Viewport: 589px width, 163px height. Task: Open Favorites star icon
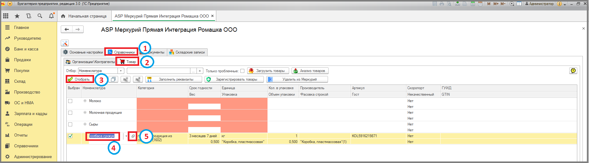pyautogui.click(x=17, y=16)
